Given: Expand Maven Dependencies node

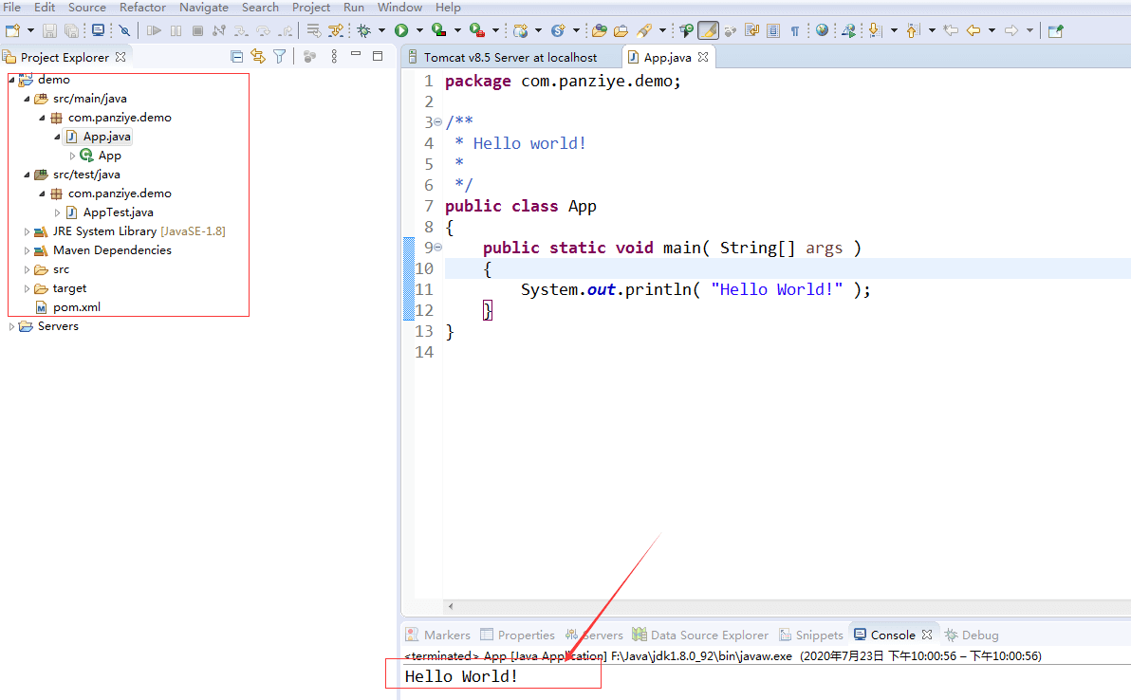Looking at the screenshot, I should [x=27, y=250].
